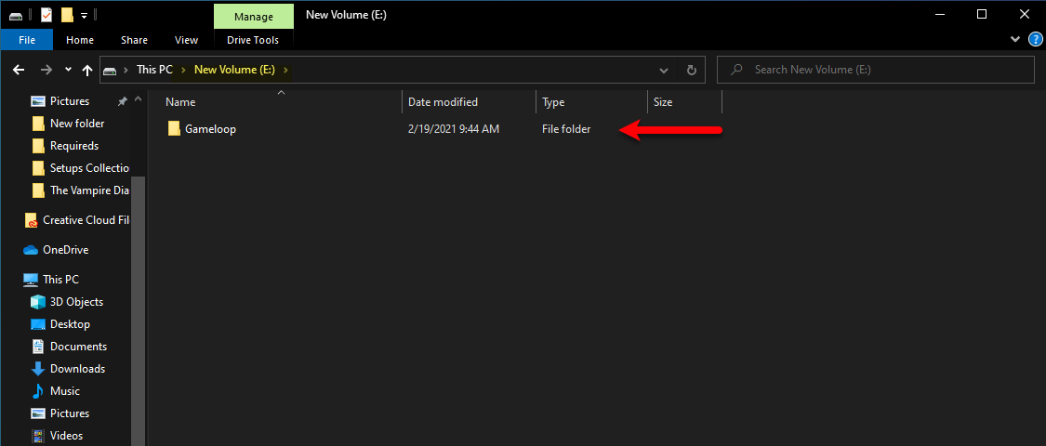Expand the chevron after New Volume (E:)
The height and width of the screenshot is (446, 1046).
click(x=285, y=70)
